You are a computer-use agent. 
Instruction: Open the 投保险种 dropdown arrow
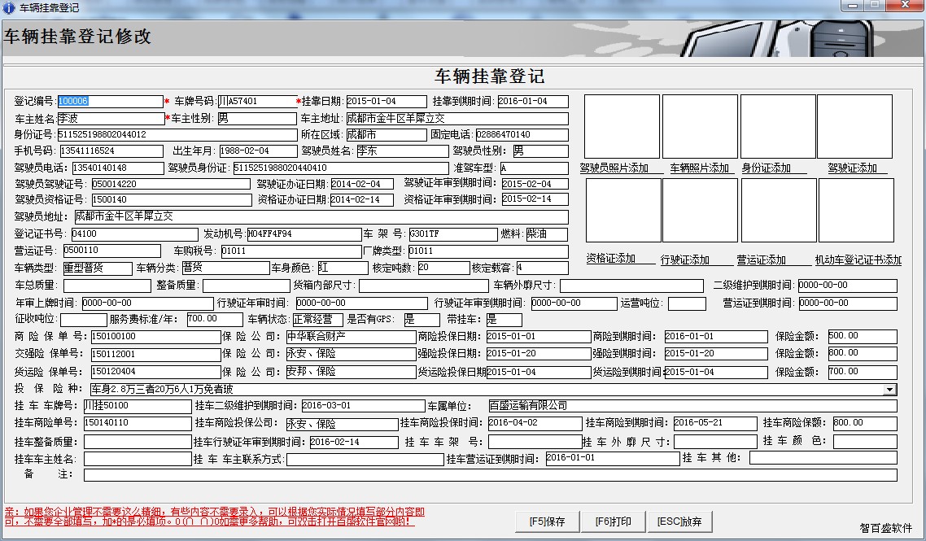point(889,389)
